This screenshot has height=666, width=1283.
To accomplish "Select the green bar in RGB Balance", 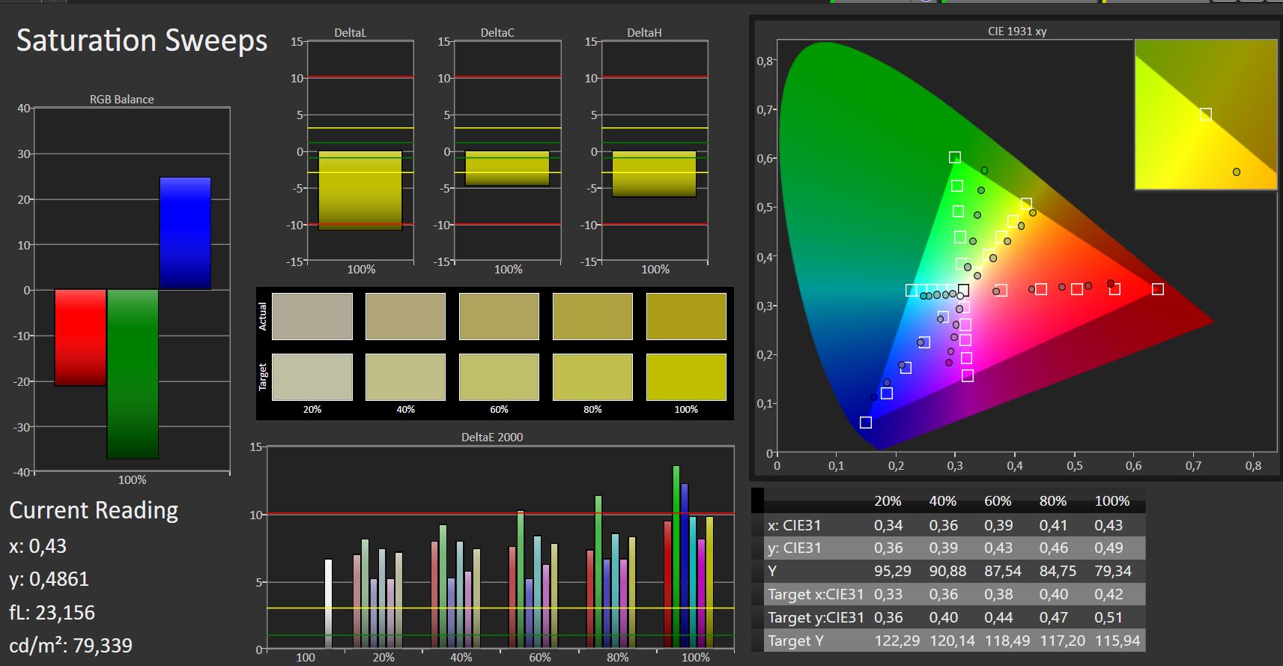I will coord(133,374).
